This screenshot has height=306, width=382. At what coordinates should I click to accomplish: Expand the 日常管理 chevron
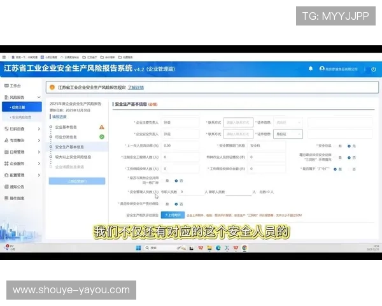39,152
